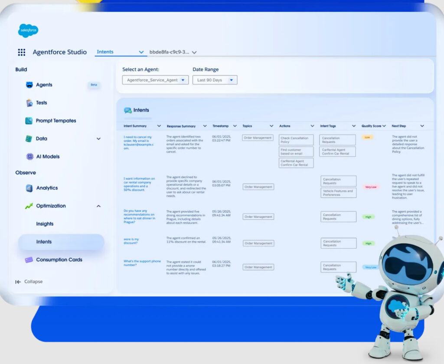This screenshot has height=364, width=444.
Task: Open the Last 90 Days dropdown
Action: point(215,80)
